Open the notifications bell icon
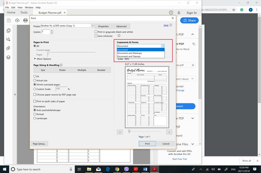Viewport: 261px width, 173px height. click(179, 12)
